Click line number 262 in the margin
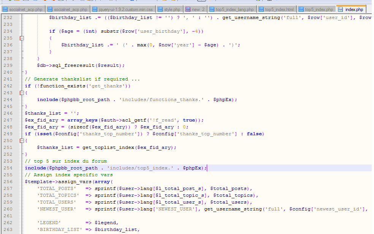374x234 pixels. click(x=8, y=223)
